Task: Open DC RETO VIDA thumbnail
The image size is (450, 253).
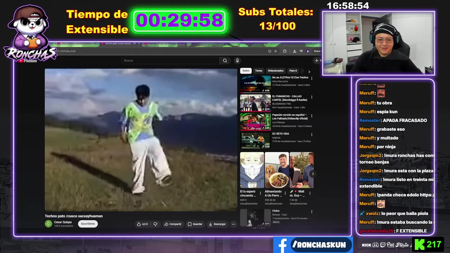Action: tap(255, 141)
